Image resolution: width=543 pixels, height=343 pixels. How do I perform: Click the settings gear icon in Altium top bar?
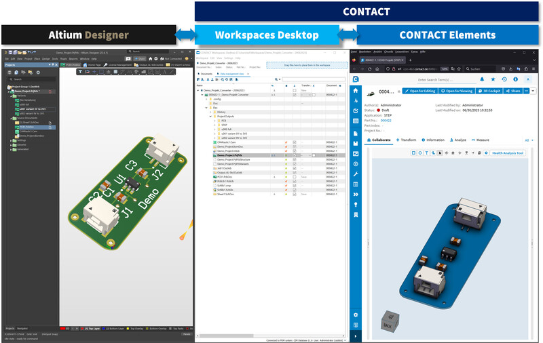coord(156,59)
